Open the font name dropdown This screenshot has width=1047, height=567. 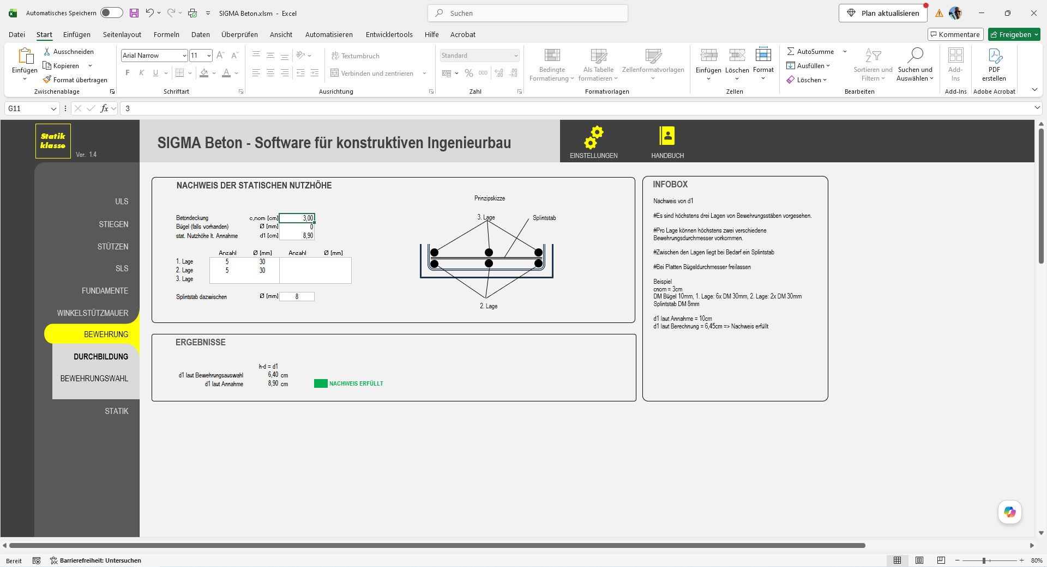click(184, 56)
